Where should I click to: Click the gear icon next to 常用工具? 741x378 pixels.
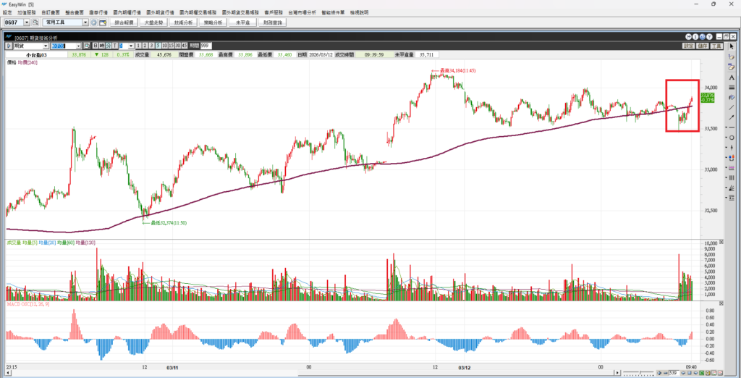[94, 22]
